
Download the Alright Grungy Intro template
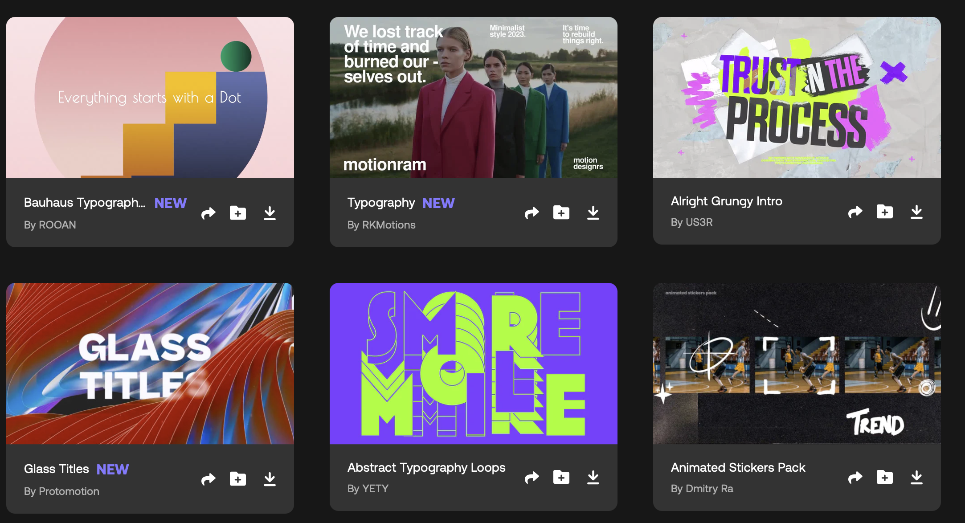[x=916, y=212]
